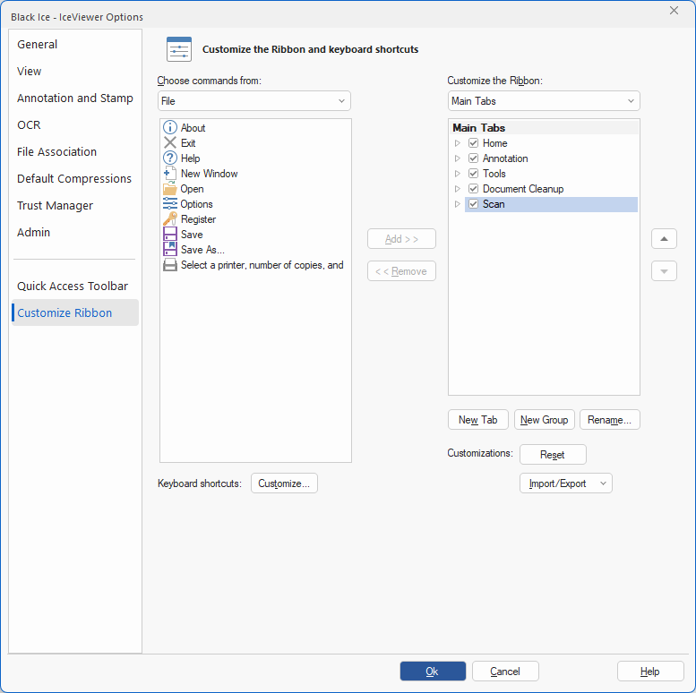696x693 pixels.
Task: Click the Save disk icon
Action: tap(170, 235)
